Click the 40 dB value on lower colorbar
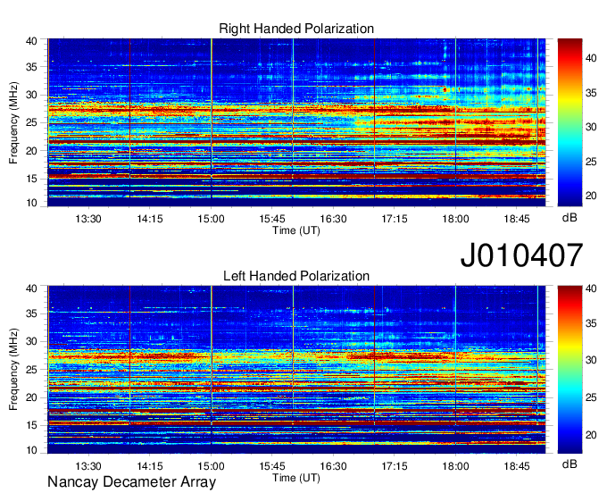This screenshot has width=607, height=493. click(591, 288)
